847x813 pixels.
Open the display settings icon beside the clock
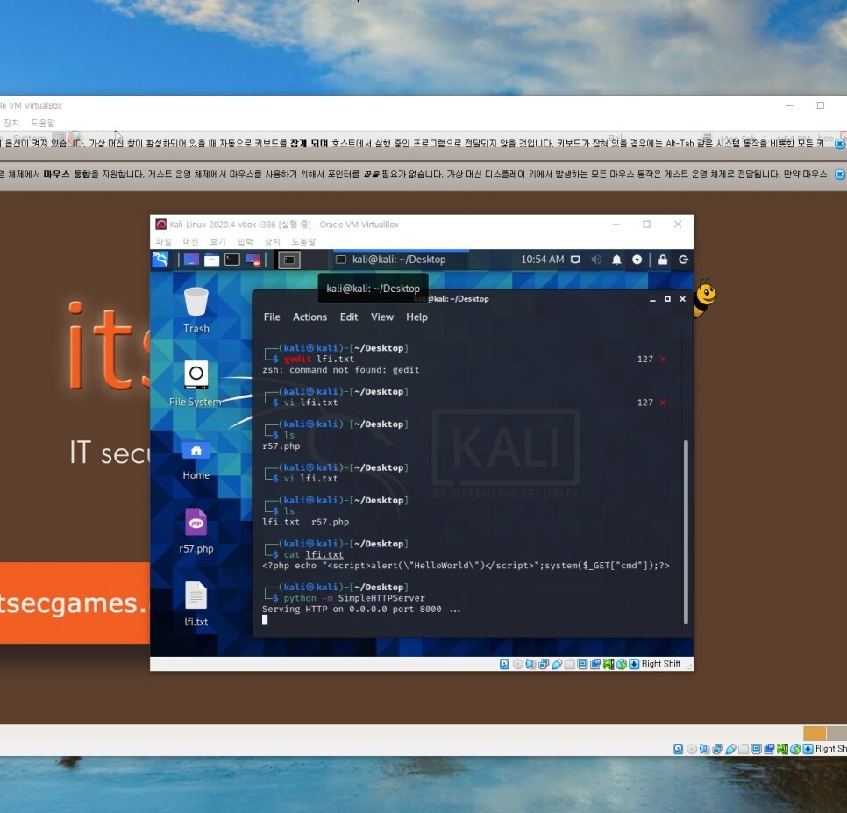[575, 260]
